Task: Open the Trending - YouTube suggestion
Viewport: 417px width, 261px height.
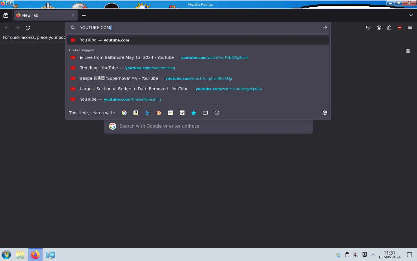Action: coord(198,68)
